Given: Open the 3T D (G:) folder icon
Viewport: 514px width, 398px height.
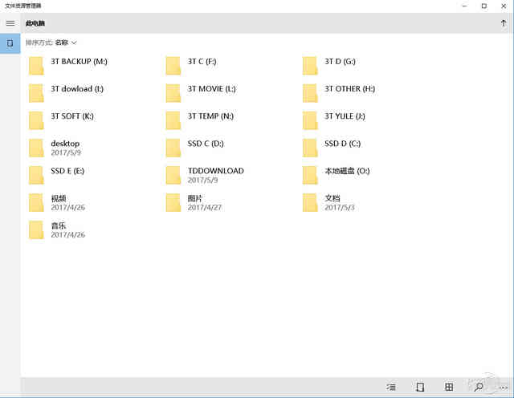Looking at the screenshot, I should coord(310,66).
